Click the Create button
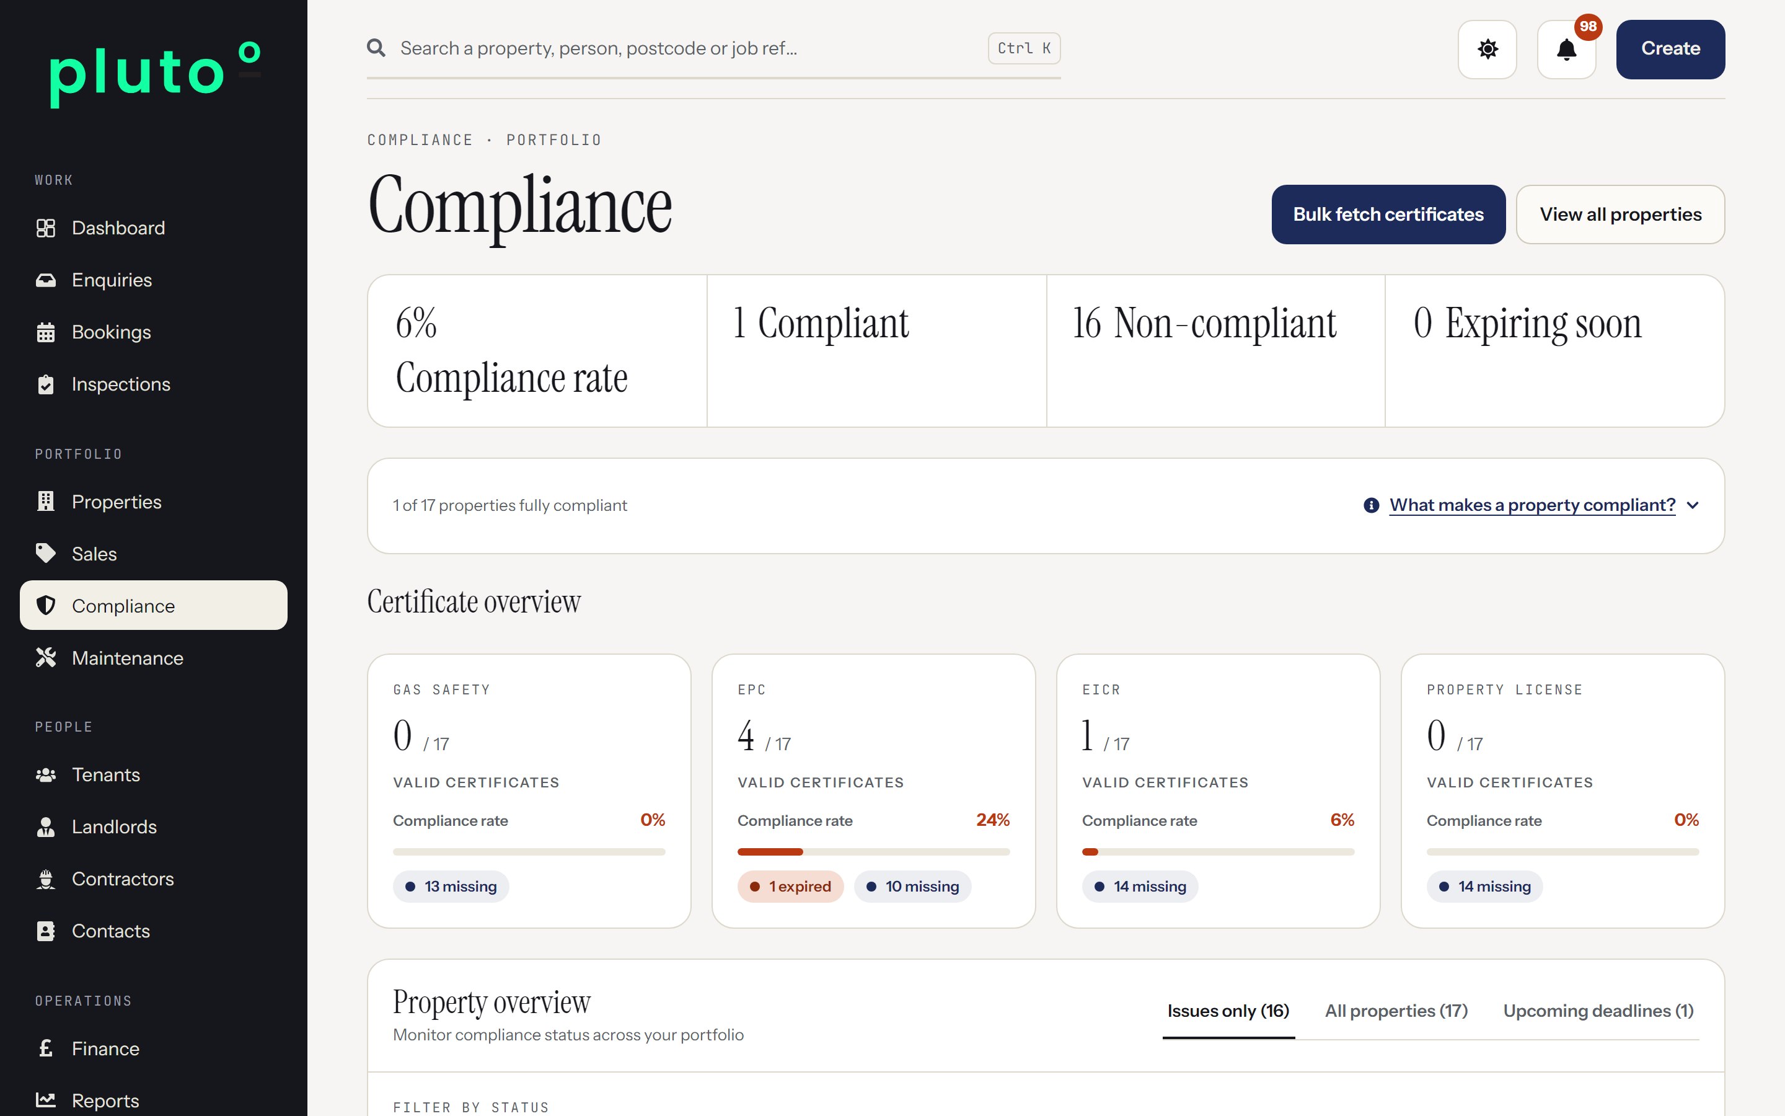The image size is (1785, 1116). click(1671, 50)
